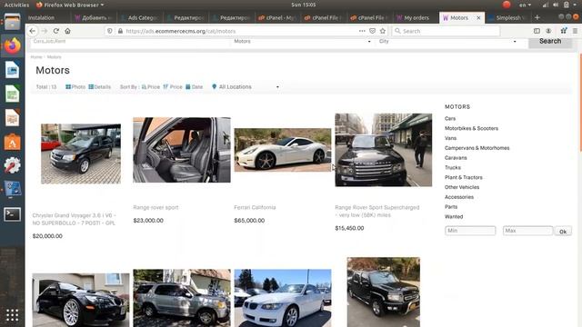Bookmark this page with the star icon

point(383,31)
